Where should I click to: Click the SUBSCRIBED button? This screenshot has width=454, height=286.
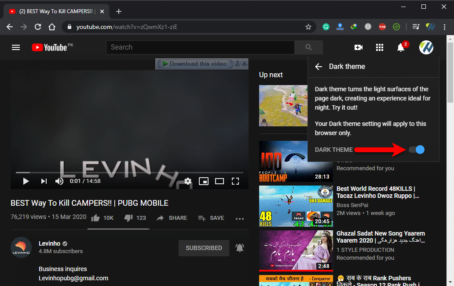204,248
